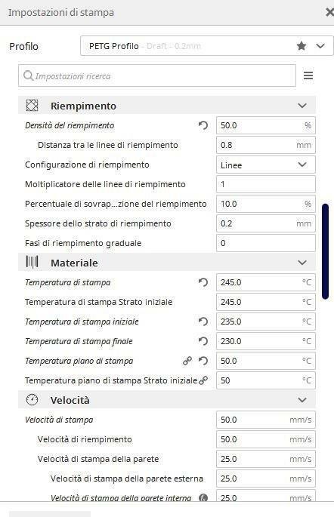The image size is (334, 517).
Task: Click link icon beside Temperatura piano di stampa
Action: coord(187,361)
